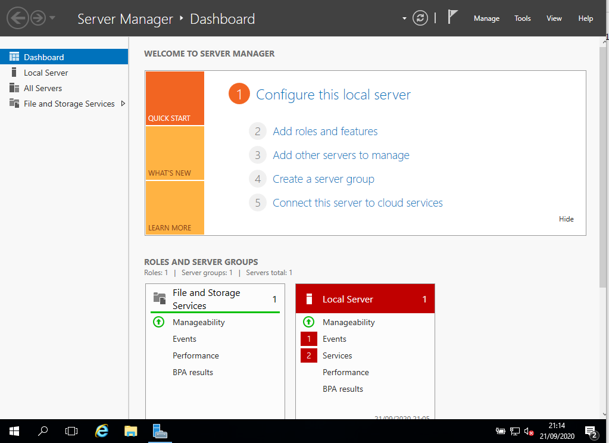
Task: Click the step 1 orange circle
Action: pos(239,94)
